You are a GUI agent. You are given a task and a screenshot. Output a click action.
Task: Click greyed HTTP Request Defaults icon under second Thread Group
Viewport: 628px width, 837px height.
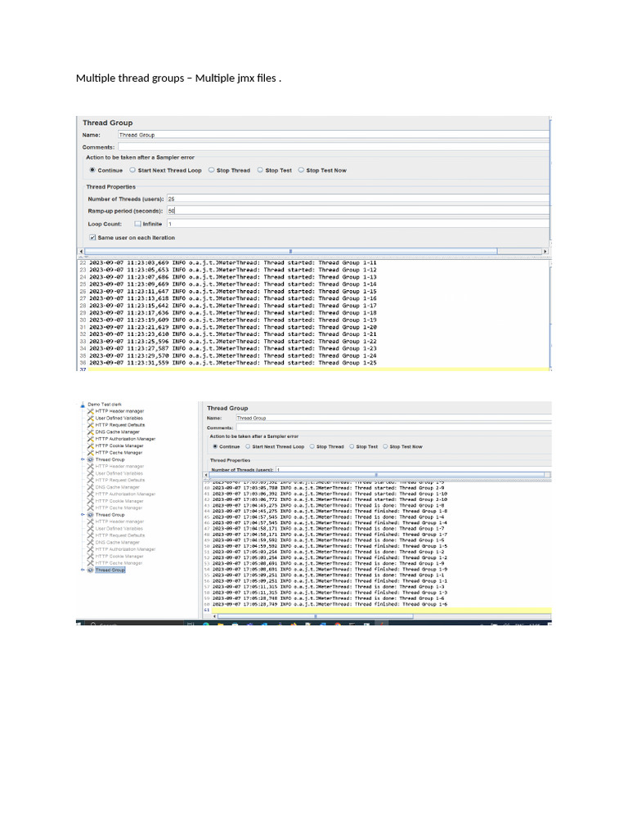click(x=90, y=535)
